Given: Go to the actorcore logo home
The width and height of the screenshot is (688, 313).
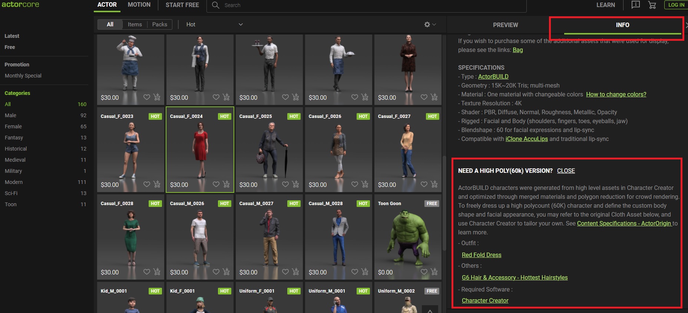Looking at the screenshot, I should (20, 4).
